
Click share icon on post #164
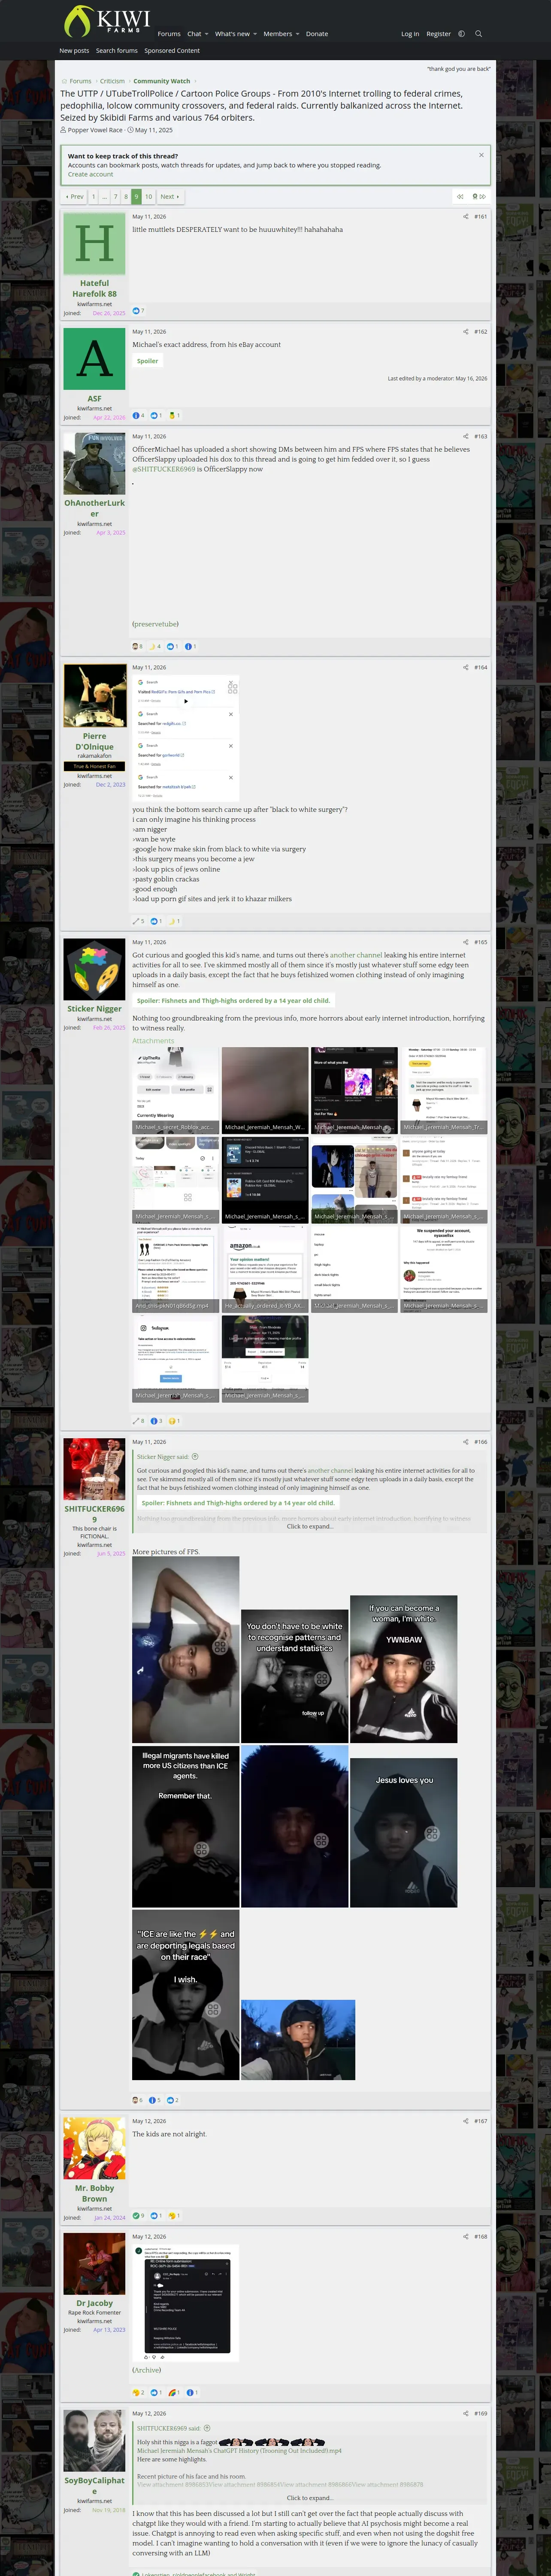click(x=465, y=668)
